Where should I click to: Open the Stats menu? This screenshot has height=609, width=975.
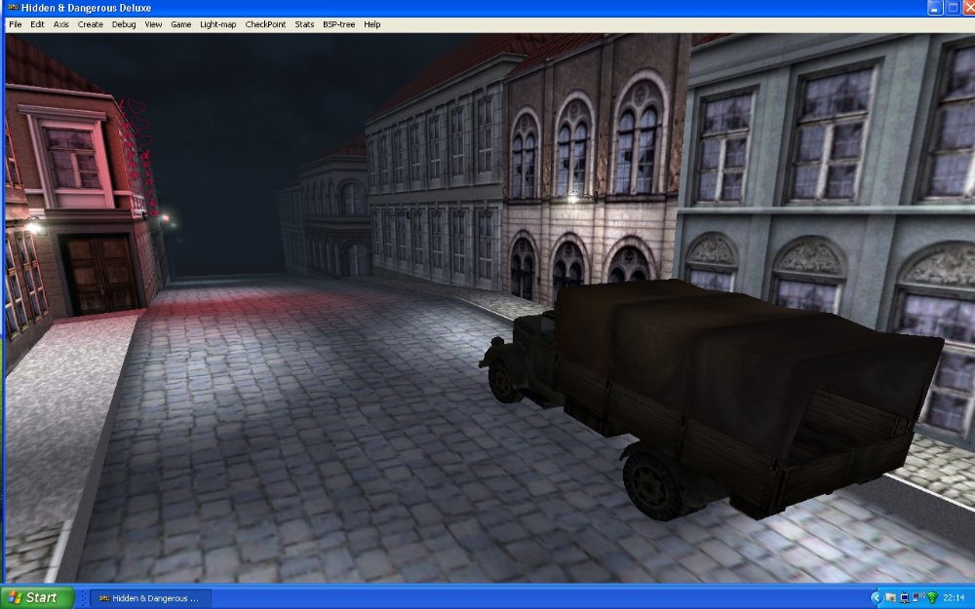[x=304, y=24]
